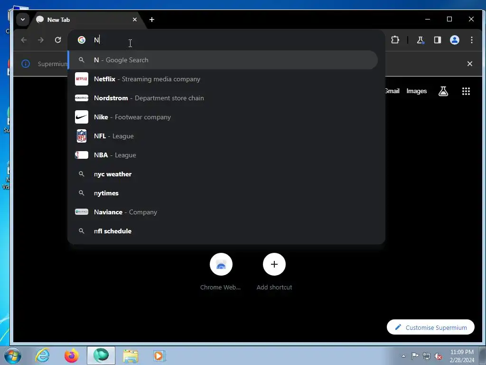
Task: Open the Windows Start menu
Action: pyautogui.click(x=12, y=355)
